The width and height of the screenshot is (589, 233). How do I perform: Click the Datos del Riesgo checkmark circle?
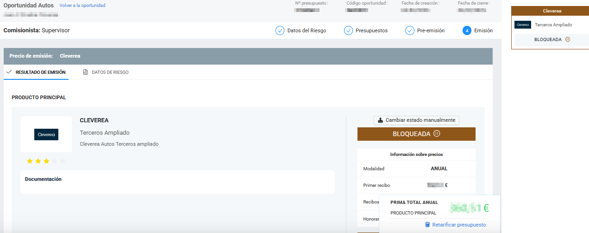coord(280,30)
